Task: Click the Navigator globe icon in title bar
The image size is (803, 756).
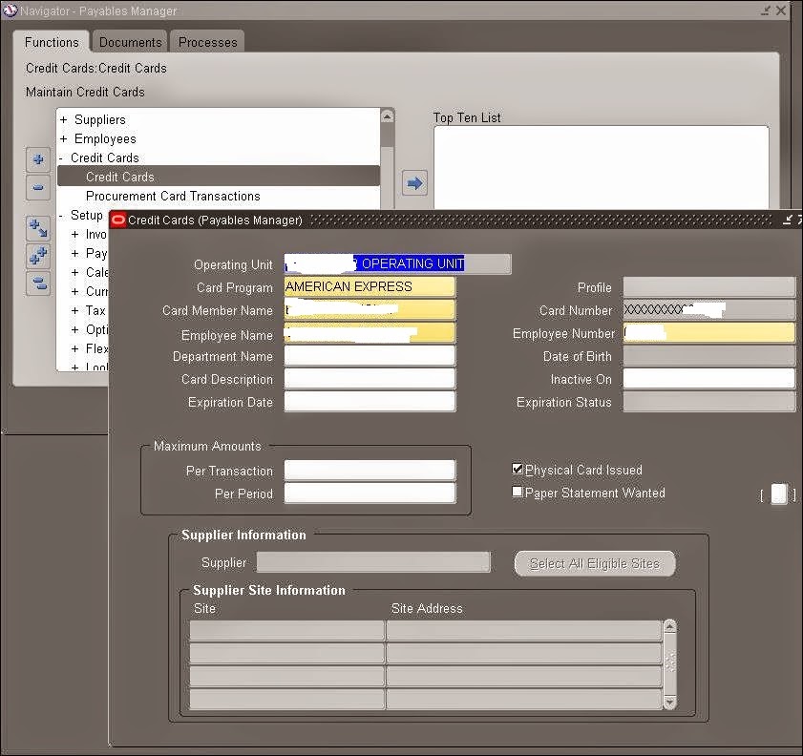Action: [10, 10]
